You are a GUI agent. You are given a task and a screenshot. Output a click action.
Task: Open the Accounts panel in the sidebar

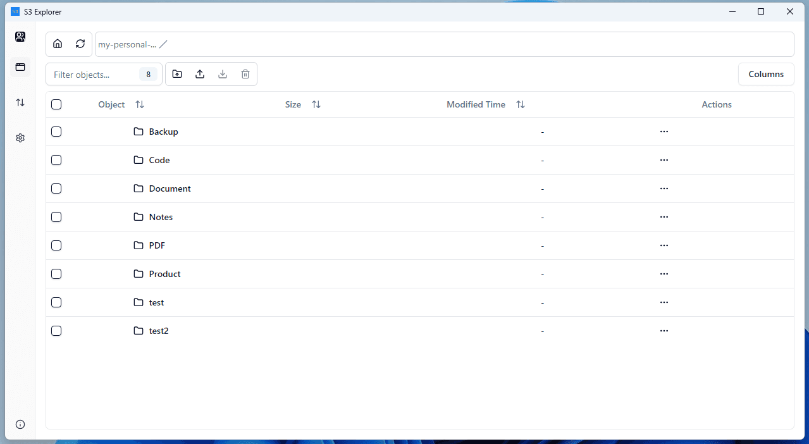point(20,36)
